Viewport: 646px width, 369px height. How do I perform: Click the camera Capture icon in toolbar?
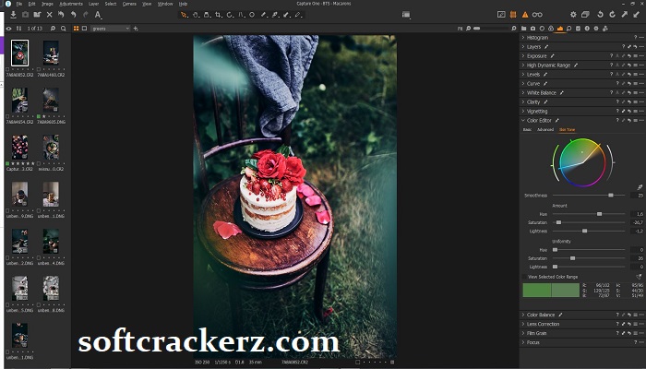[25, 15]
